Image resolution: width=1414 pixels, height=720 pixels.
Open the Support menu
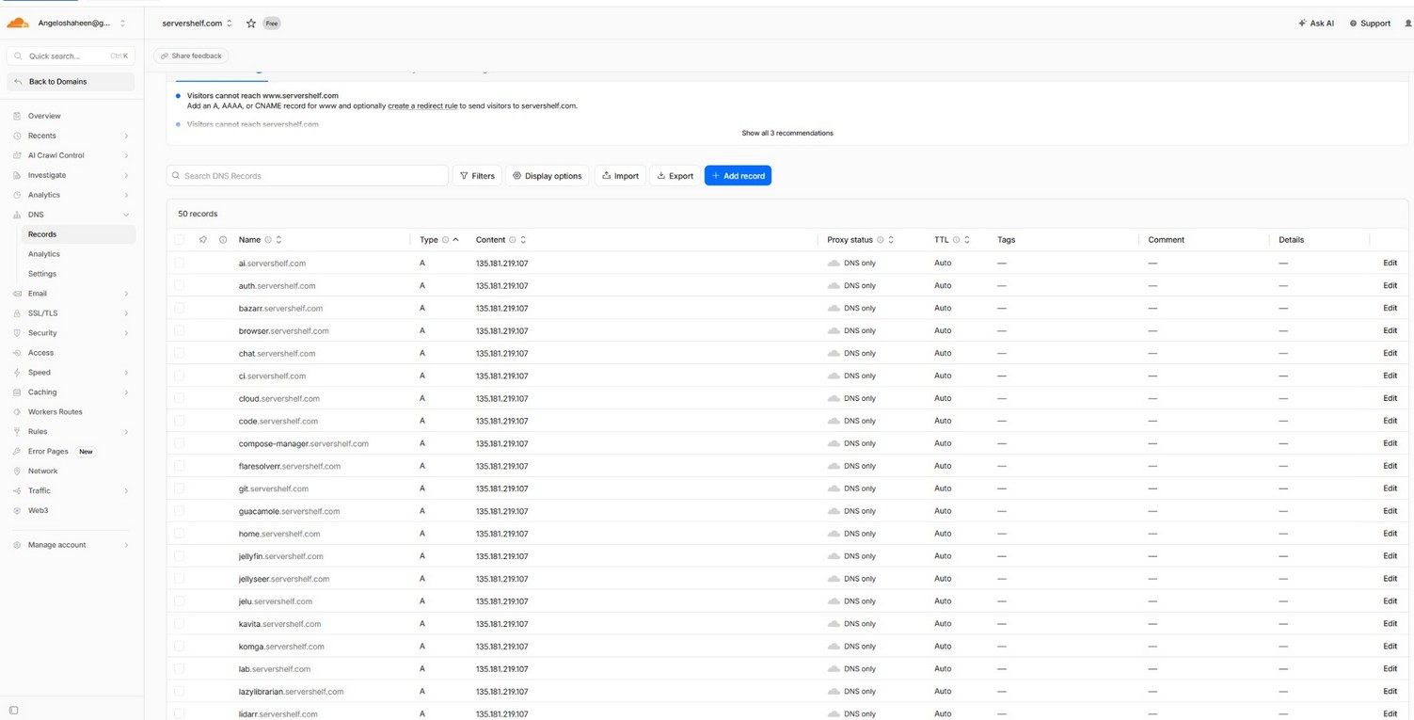(x=1370, y=24)
